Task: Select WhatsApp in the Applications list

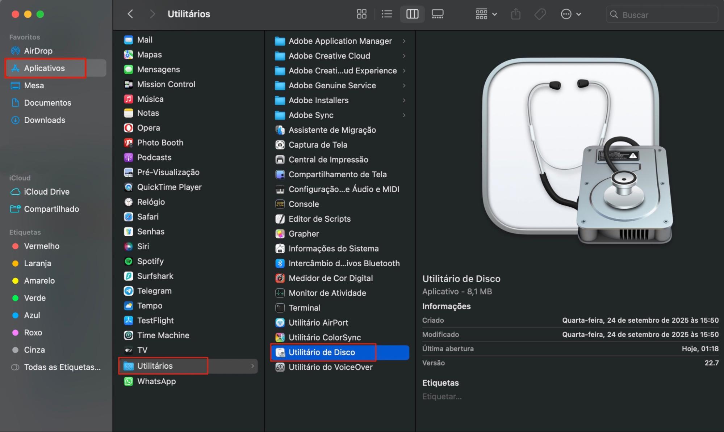Action: [x=156, y=381]
